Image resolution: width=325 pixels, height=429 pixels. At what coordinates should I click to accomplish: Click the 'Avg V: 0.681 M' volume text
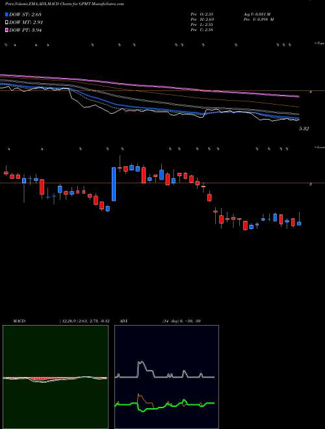[x=256, y=14]
